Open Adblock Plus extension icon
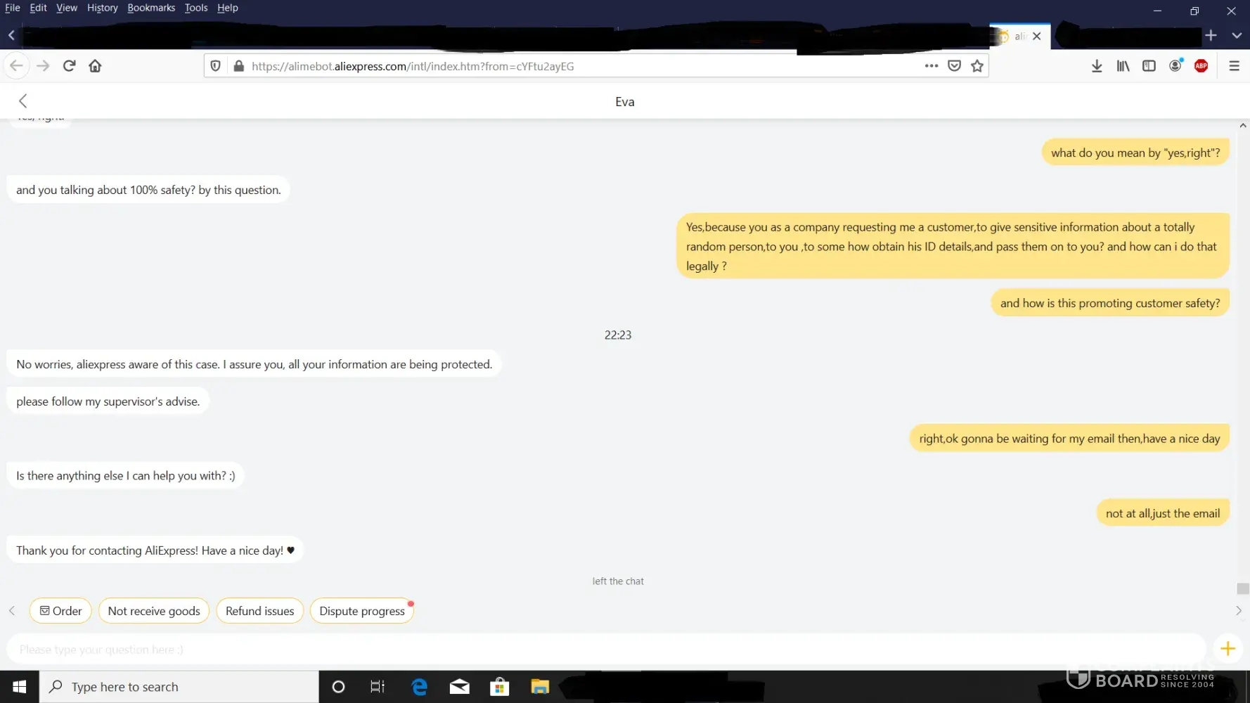This screenshot has width=1250, height=703. (x=1201, y=66)
